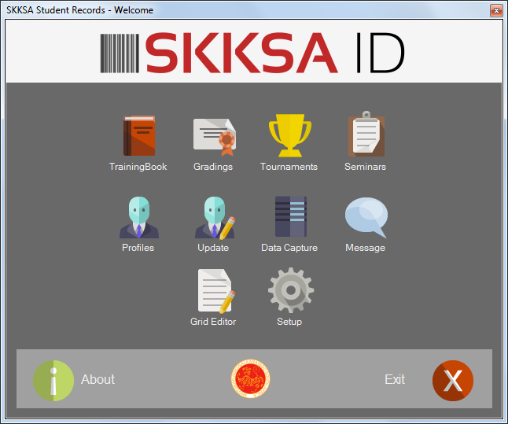Click the Update person-with-pencil icon
Viewport: 508px width, 424px height.
click(x=214, y=217)
